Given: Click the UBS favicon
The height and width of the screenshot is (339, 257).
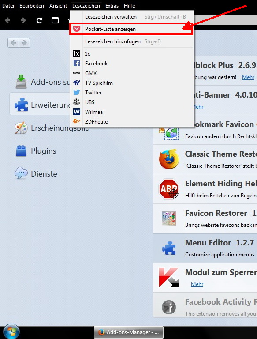Looking at the screenshot, I should [77, 102].
